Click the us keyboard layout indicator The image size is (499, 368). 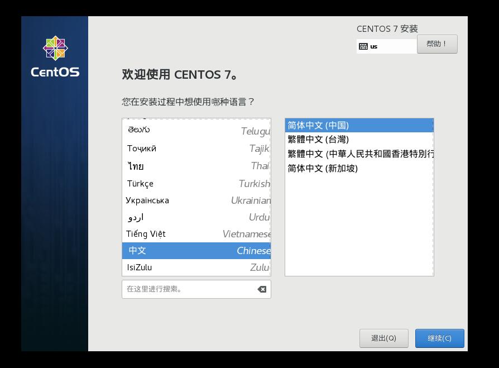tap(387, 46)
